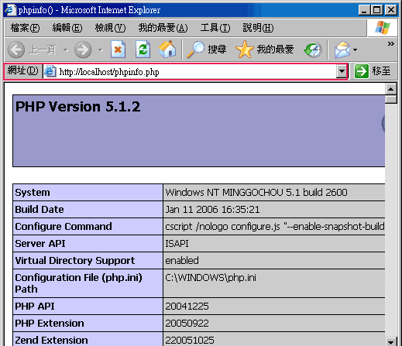Stop page loading with the Stop icon
The width and height of the screenshot is (402, 346).
coord(118,50)
